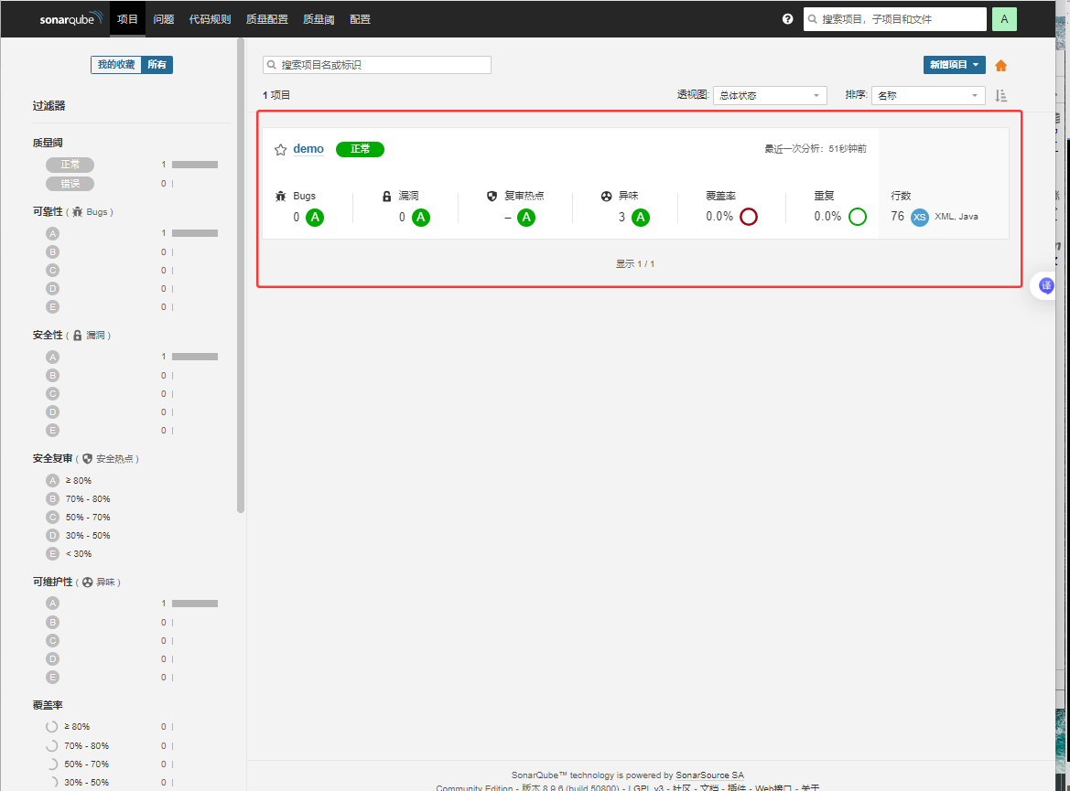Viewport: 1070px width, 791px height.
Task: Click the shield icon beside 复审热点
Action: (492, 197)
